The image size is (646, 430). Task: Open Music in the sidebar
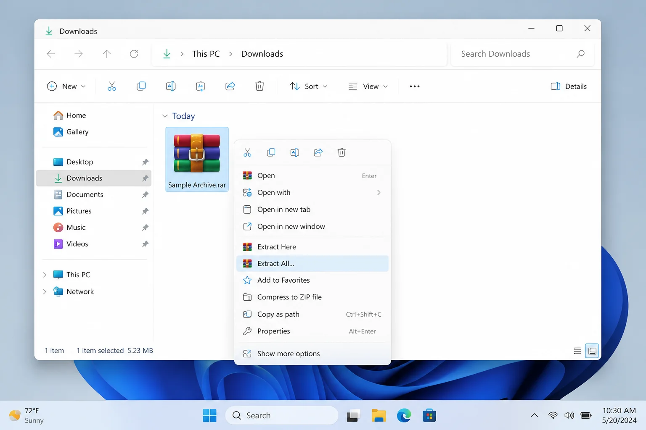[94, 228]
